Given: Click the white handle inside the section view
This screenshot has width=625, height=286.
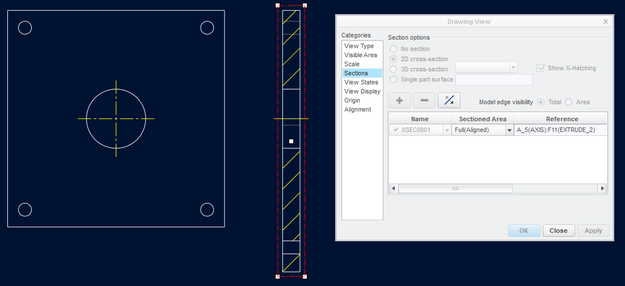Looking at the screenshot, I should click(292, 141).
